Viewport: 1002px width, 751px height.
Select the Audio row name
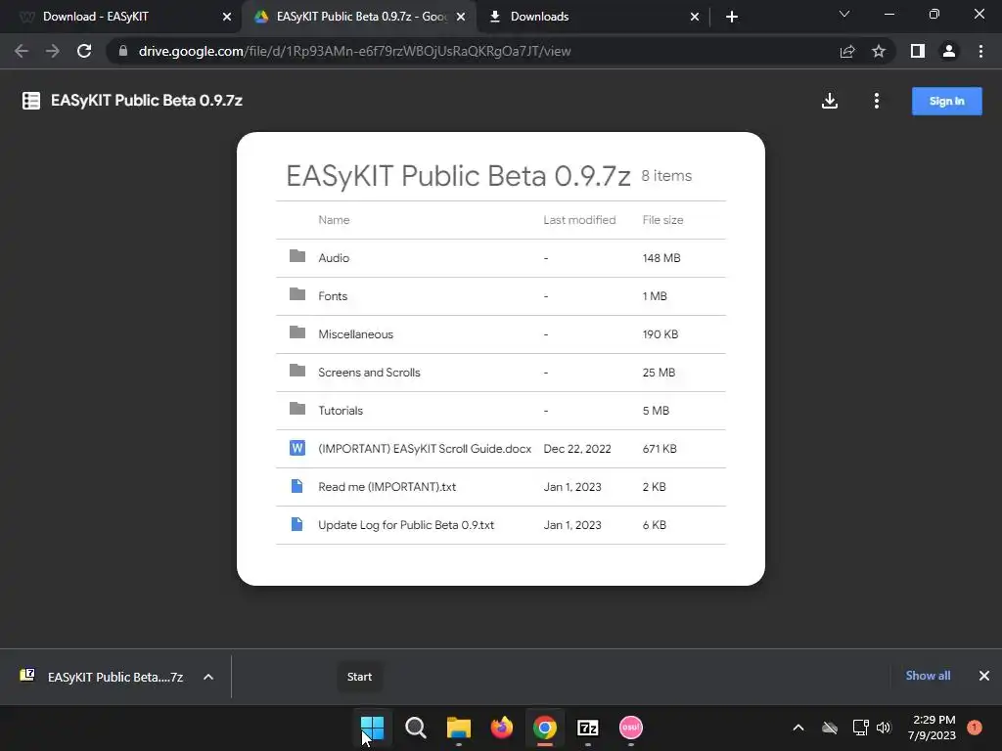pyautogui.click(x=334, y=258)
